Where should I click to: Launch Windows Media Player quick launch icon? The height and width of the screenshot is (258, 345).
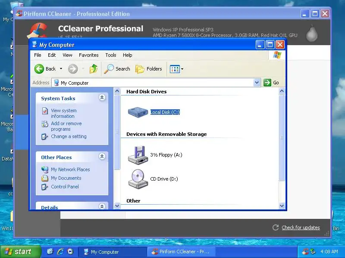(70, 252)
